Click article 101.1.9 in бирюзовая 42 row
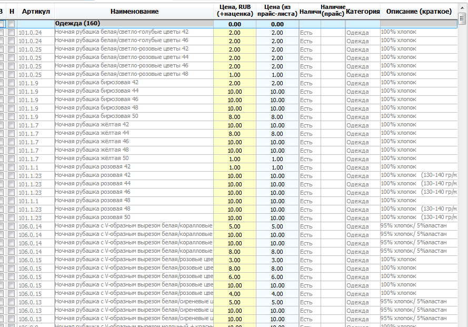This screenshot has height=327, width=468. pyautogui.click(x=28, y=83)
